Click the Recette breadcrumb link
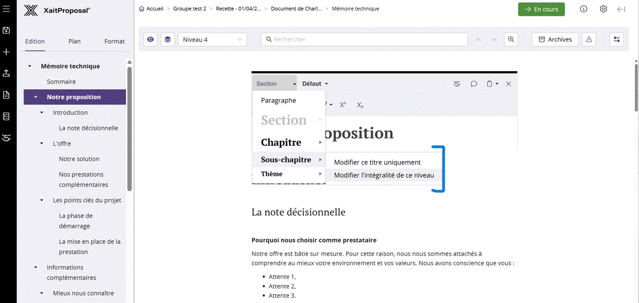Viewport: 639px width, 303px height. [238, 9]
